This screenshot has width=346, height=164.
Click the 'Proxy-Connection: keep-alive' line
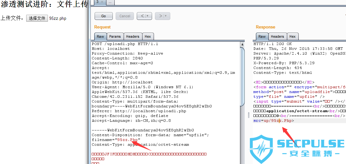coord(127,53)
